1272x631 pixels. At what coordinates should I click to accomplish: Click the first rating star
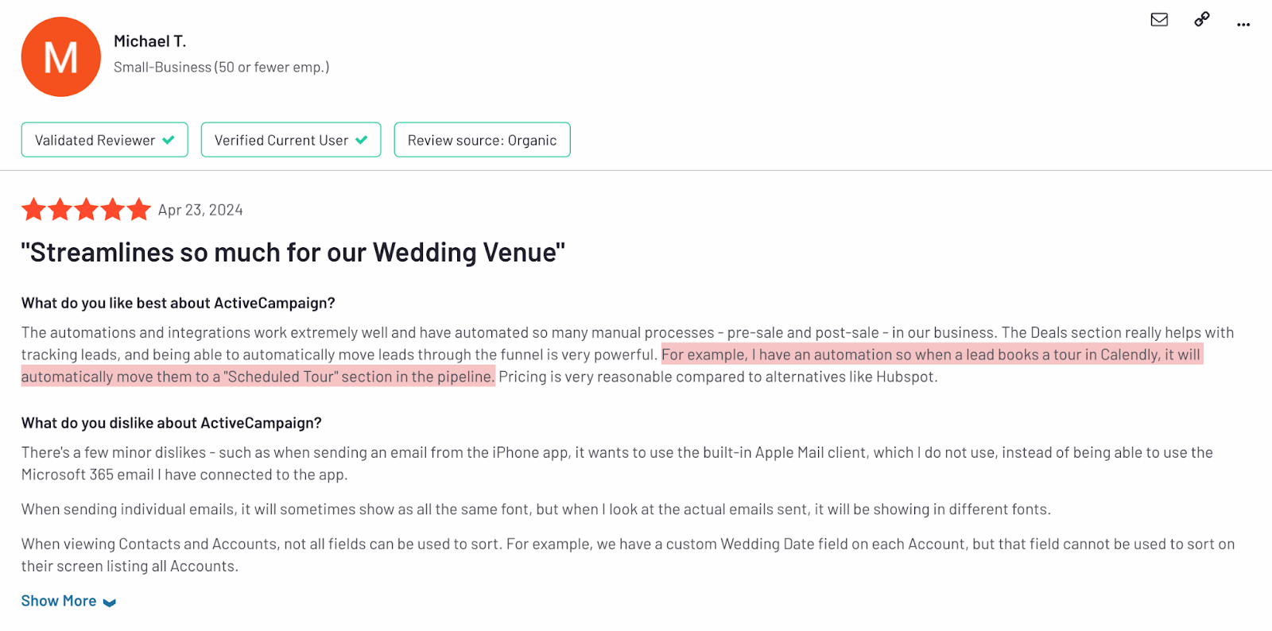pos(33,210)
